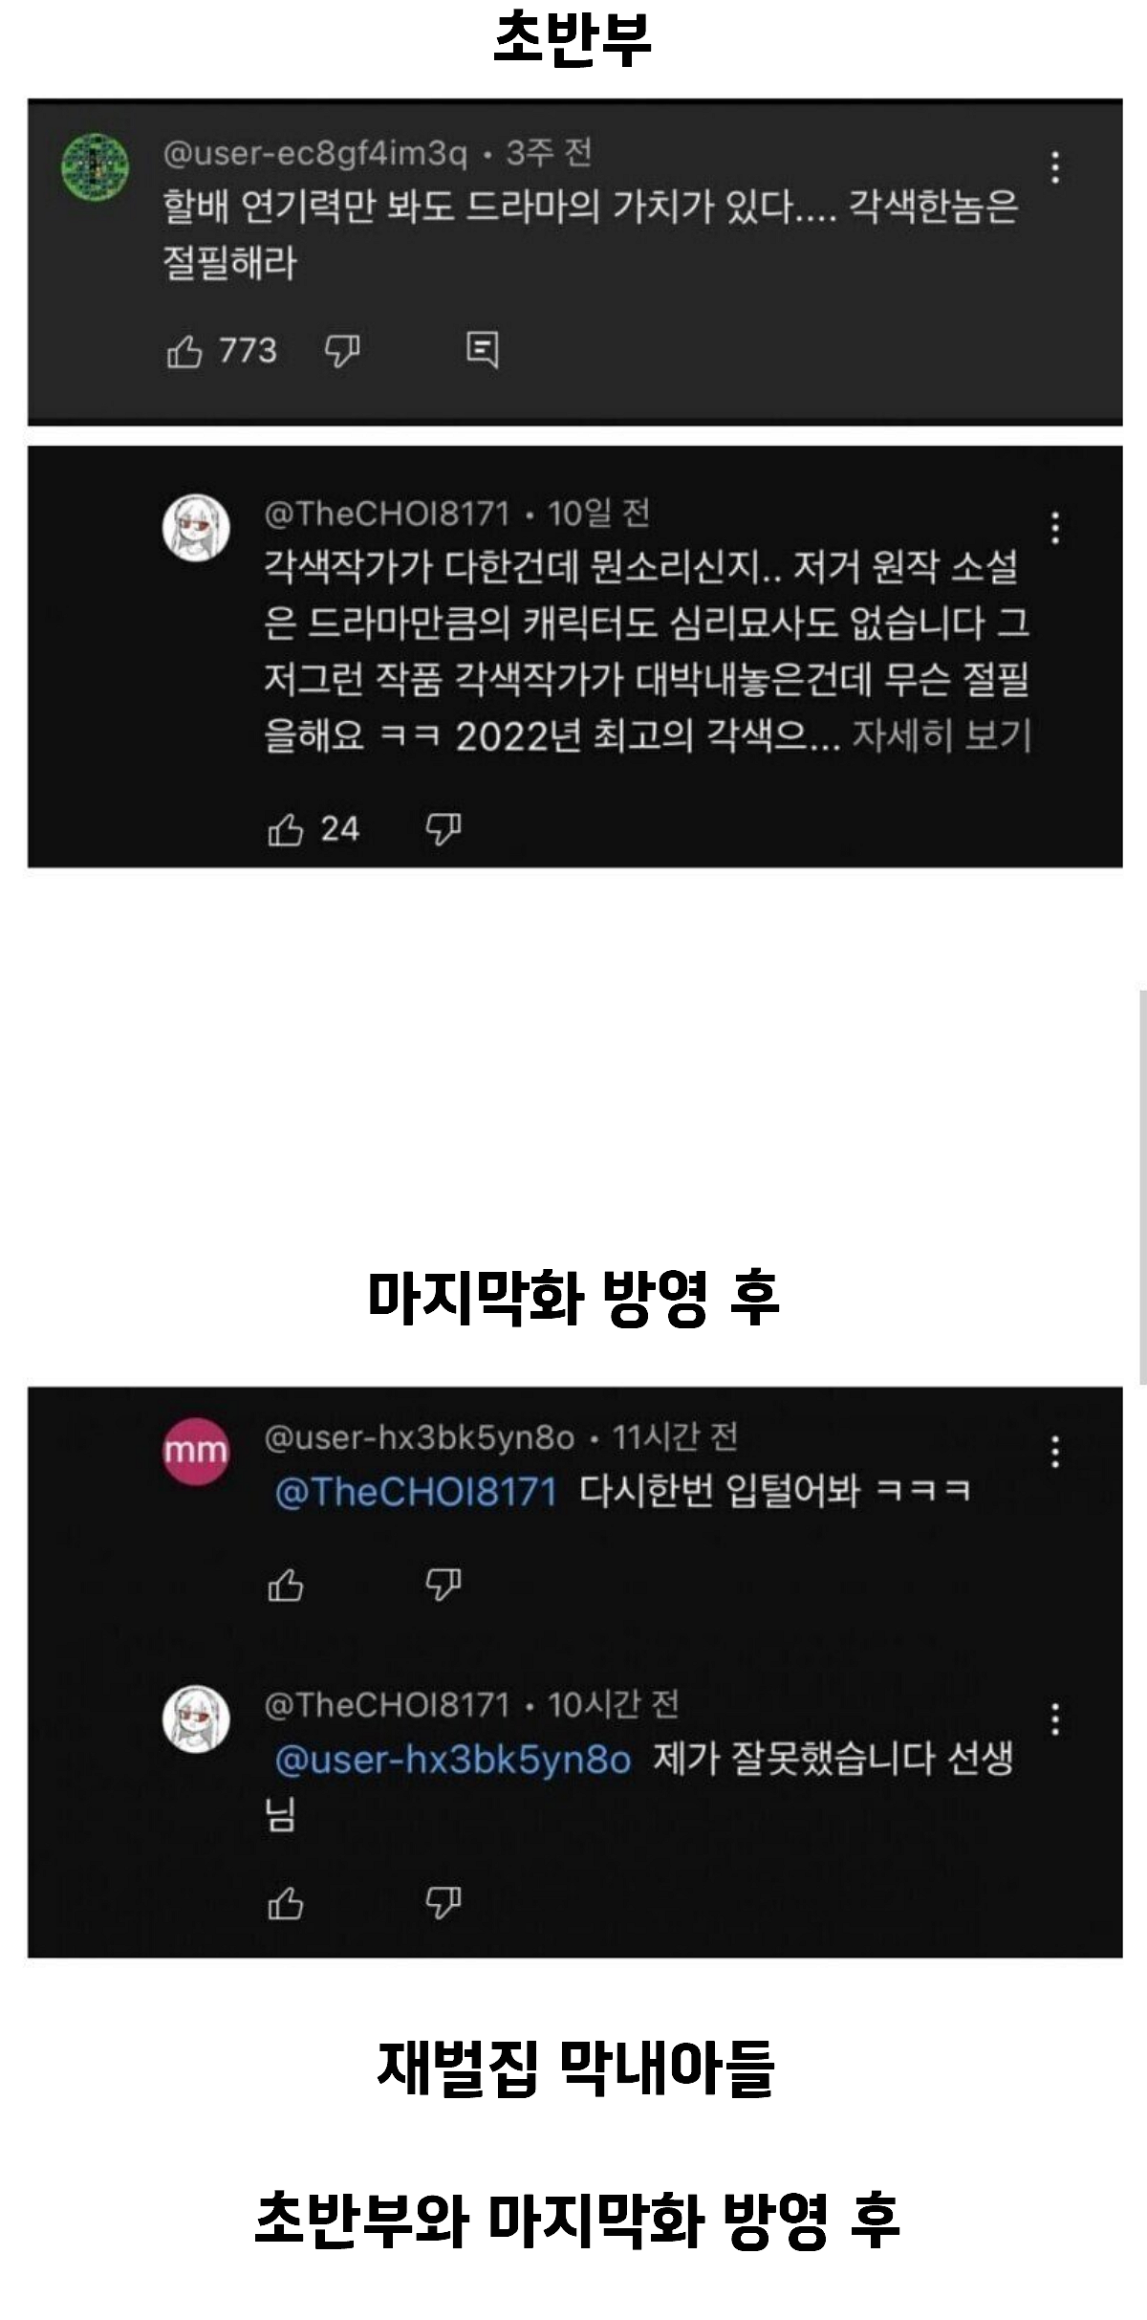Click the @user-hx3bk5yn8o username above 11시간 전
The height and width of the screenshot is (2320, 1147).
tap(420, 1437)
